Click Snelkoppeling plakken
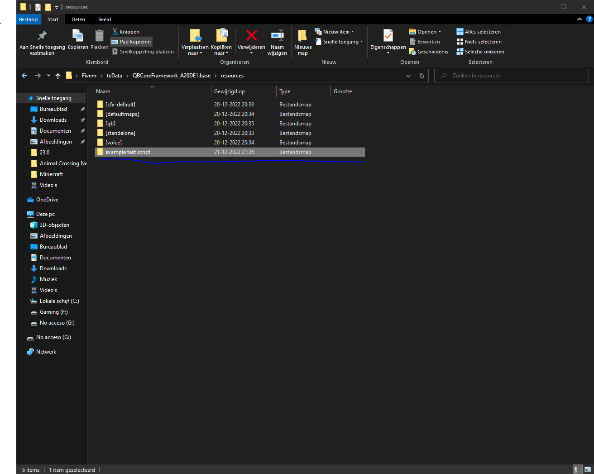This screenshot has width=594, height=474. pos(143,52)
